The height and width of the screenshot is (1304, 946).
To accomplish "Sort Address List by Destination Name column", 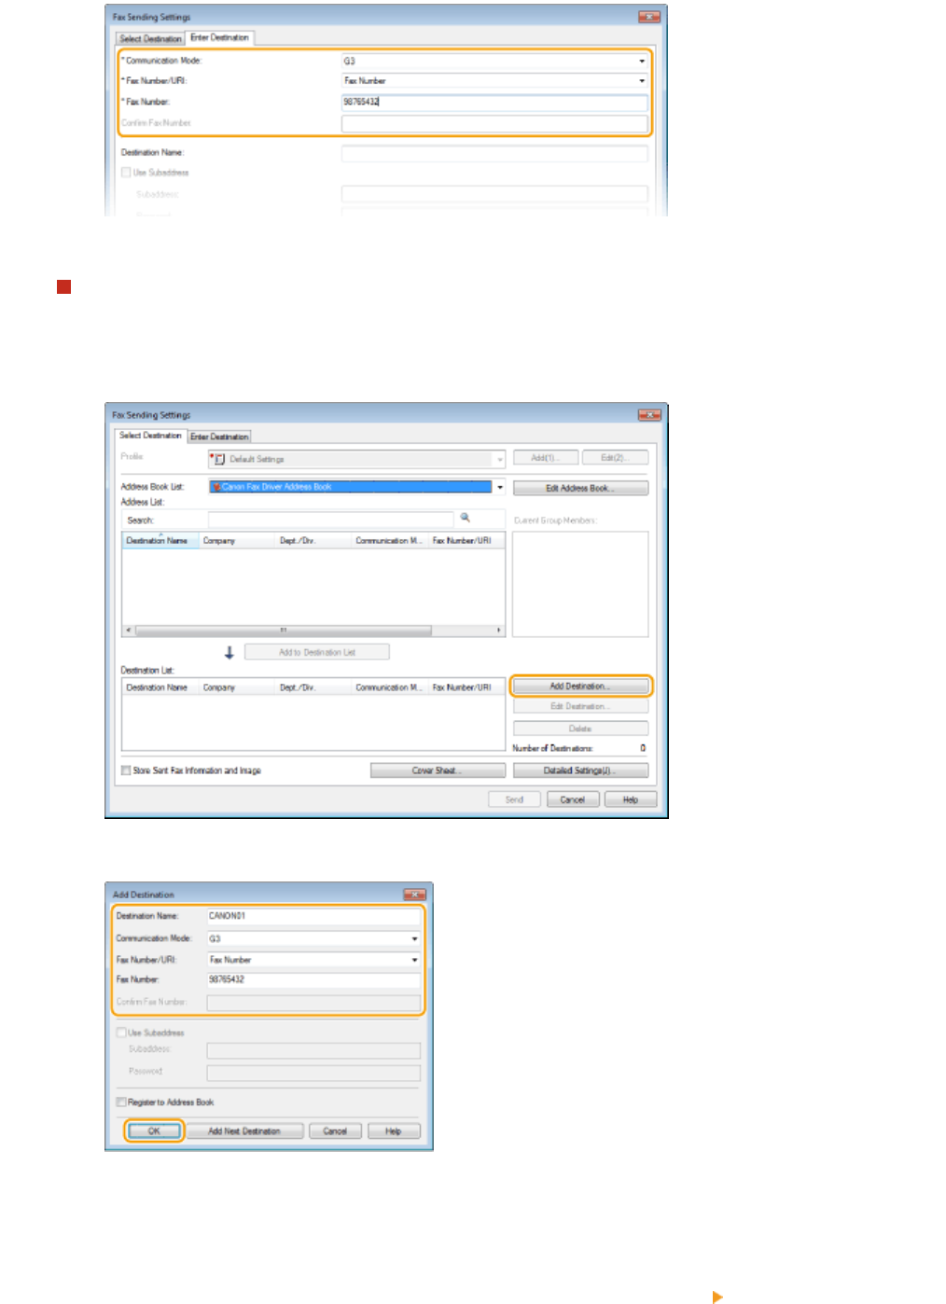I will pyautogui.click(x=160, y=540).
